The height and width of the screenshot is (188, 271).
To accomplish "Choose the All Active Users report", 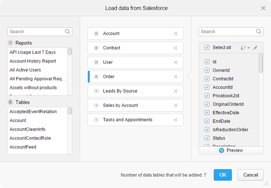I will point(25,70).
